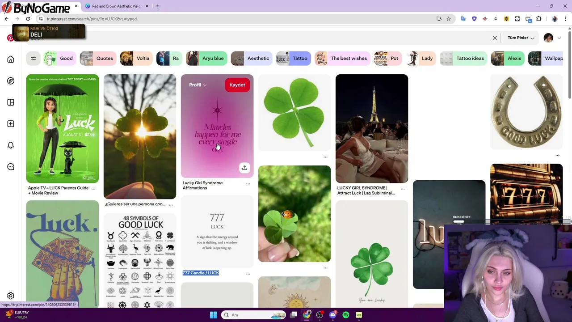Open Spotify from the taskbar

coord(346,315)
